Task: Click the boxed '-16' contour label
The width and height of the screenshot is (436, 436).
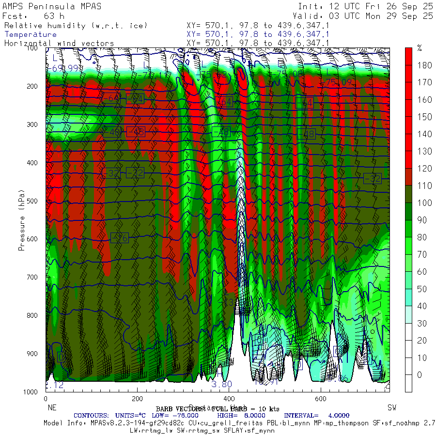Action: click(x=120, y=238)
